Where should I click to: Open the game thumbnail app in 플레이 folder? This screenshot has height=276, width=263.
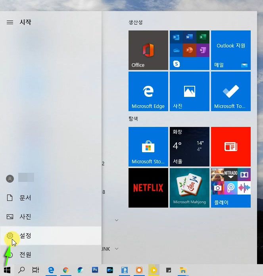[218, 175]
